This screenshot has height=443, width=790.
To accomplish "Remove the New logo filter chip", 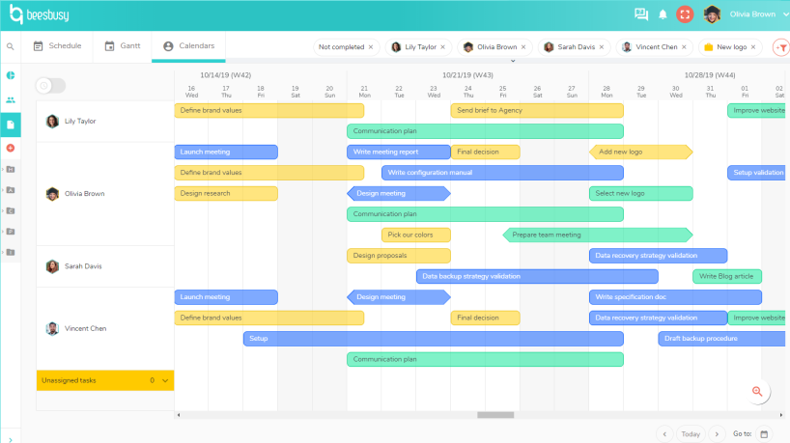I will 753,47.
